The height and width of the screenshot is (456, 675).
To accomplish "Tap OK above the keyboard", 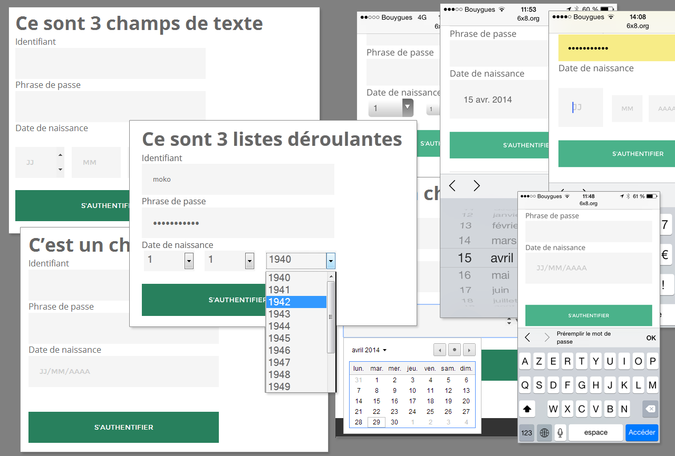I will click(651, 338).
